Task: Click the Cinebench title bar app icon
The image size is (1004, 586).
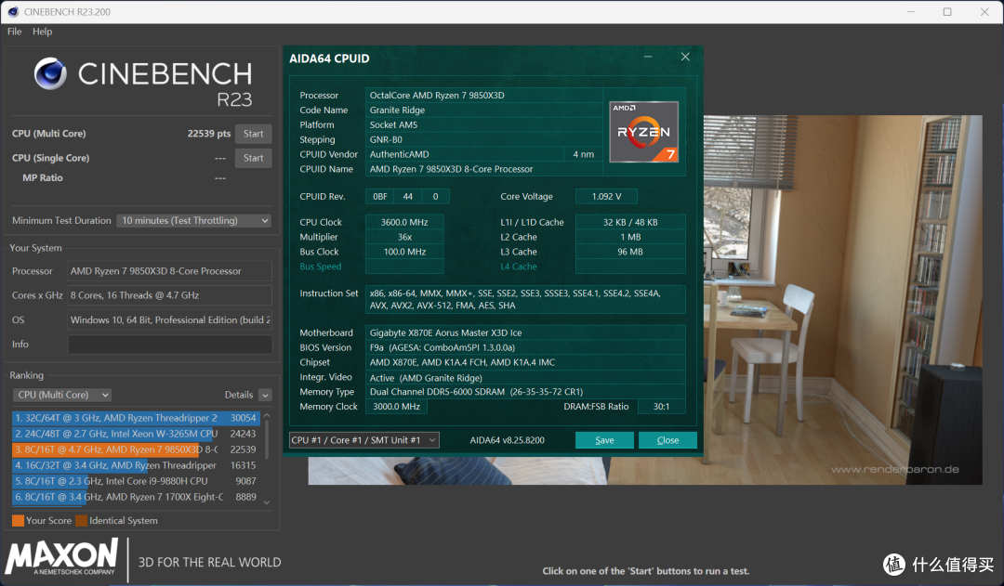Action: pos(13,11)
